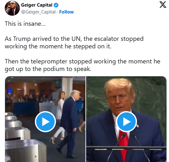Click the flag lapel pin on the suit
Viewport: 169px width, 162px height.
[137, 126]
